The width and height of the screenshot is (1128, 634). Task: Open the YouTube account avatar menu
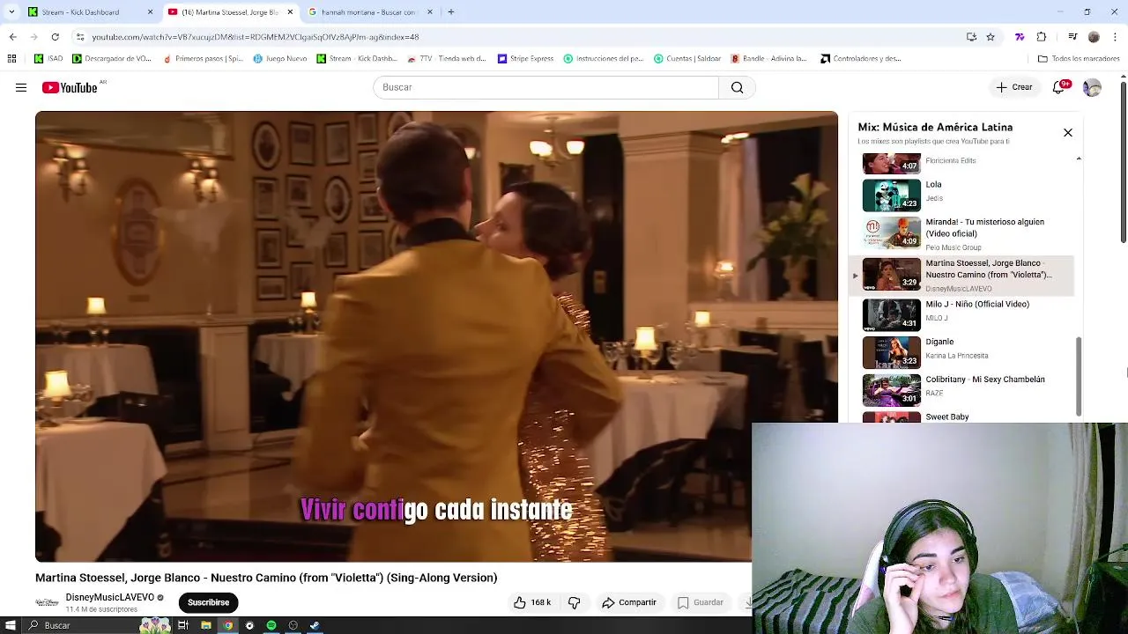(1092, 87)
